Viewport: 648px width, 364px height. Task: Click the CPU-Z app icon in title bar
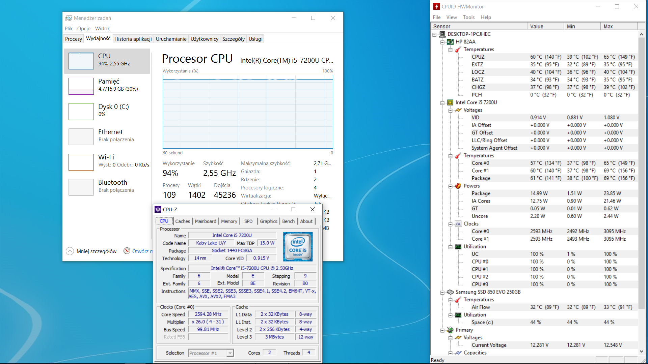158,209
